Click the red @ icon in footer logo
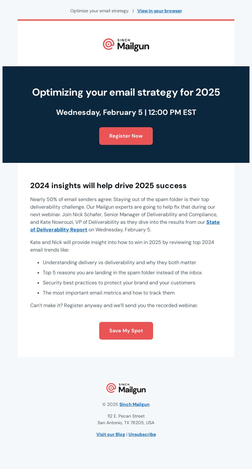 111,388
